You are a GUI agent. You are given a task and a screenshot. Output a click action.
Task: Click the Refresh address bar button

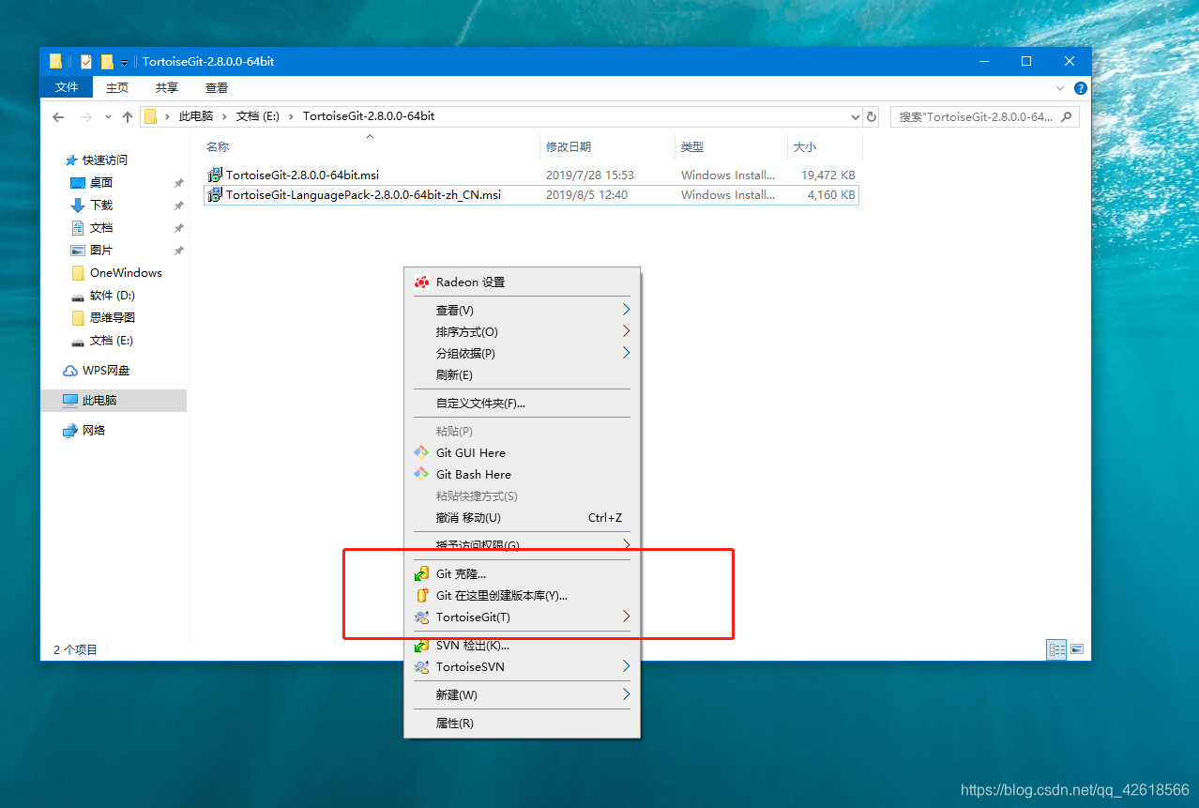(x=872, y=117)
